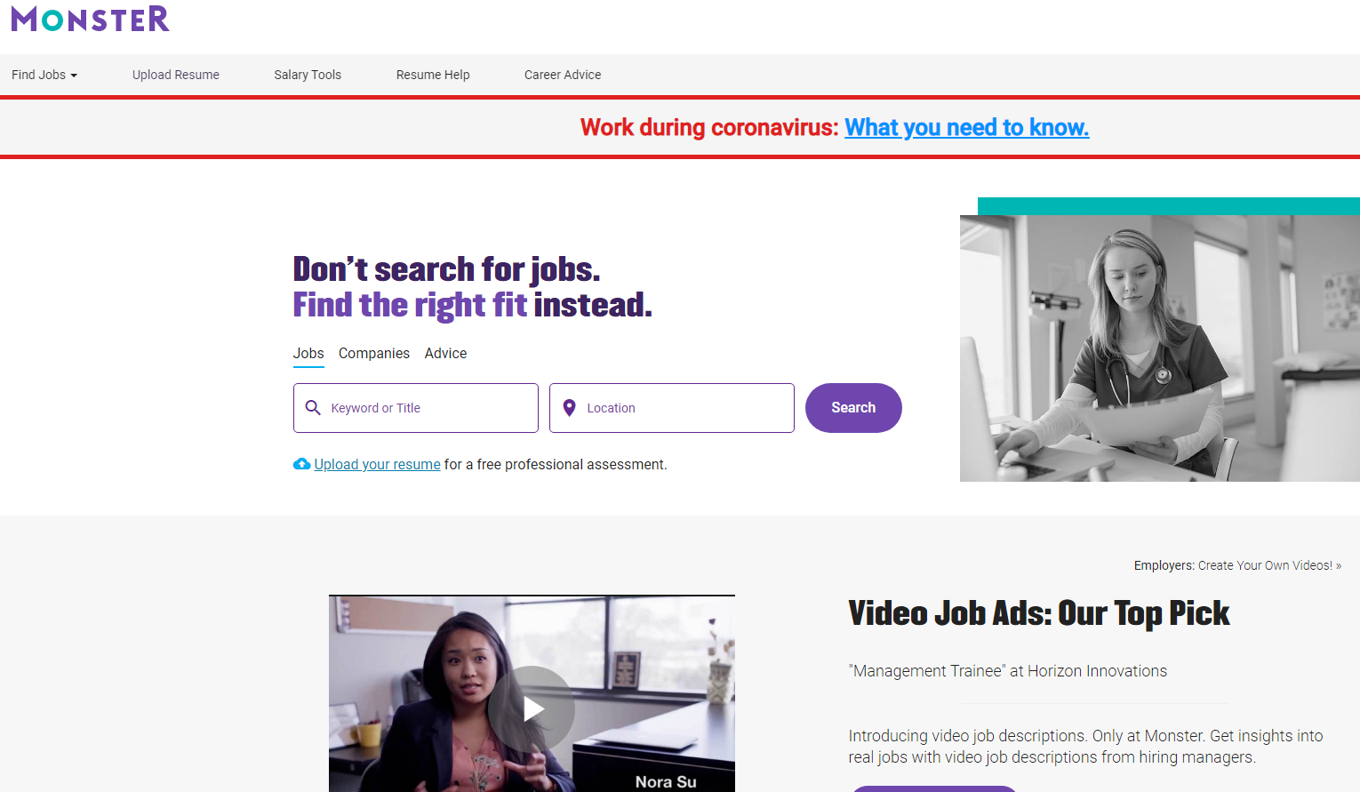
Task: Open 'Management Trainee' at Horizon Innovations link
Action: 1008,671
